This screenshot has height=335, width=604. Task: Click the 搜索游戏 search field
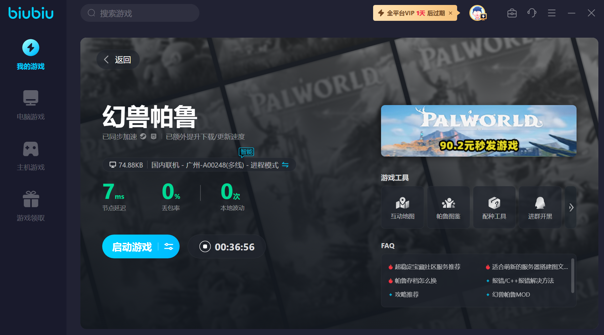[140, 13]
